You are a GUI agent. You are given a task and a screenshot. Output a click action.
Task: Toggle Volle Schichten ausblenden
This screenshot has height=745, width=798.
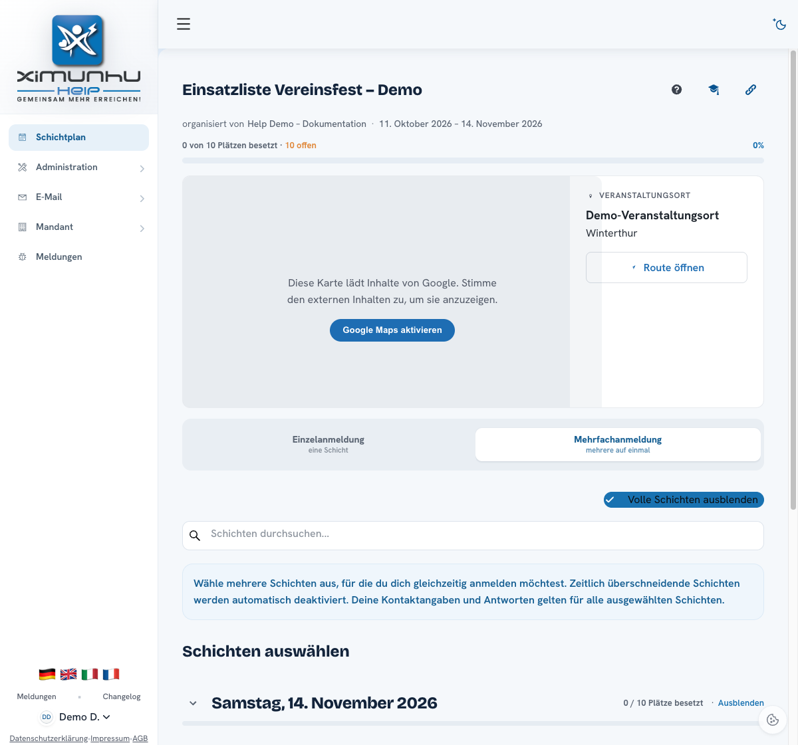684,500
